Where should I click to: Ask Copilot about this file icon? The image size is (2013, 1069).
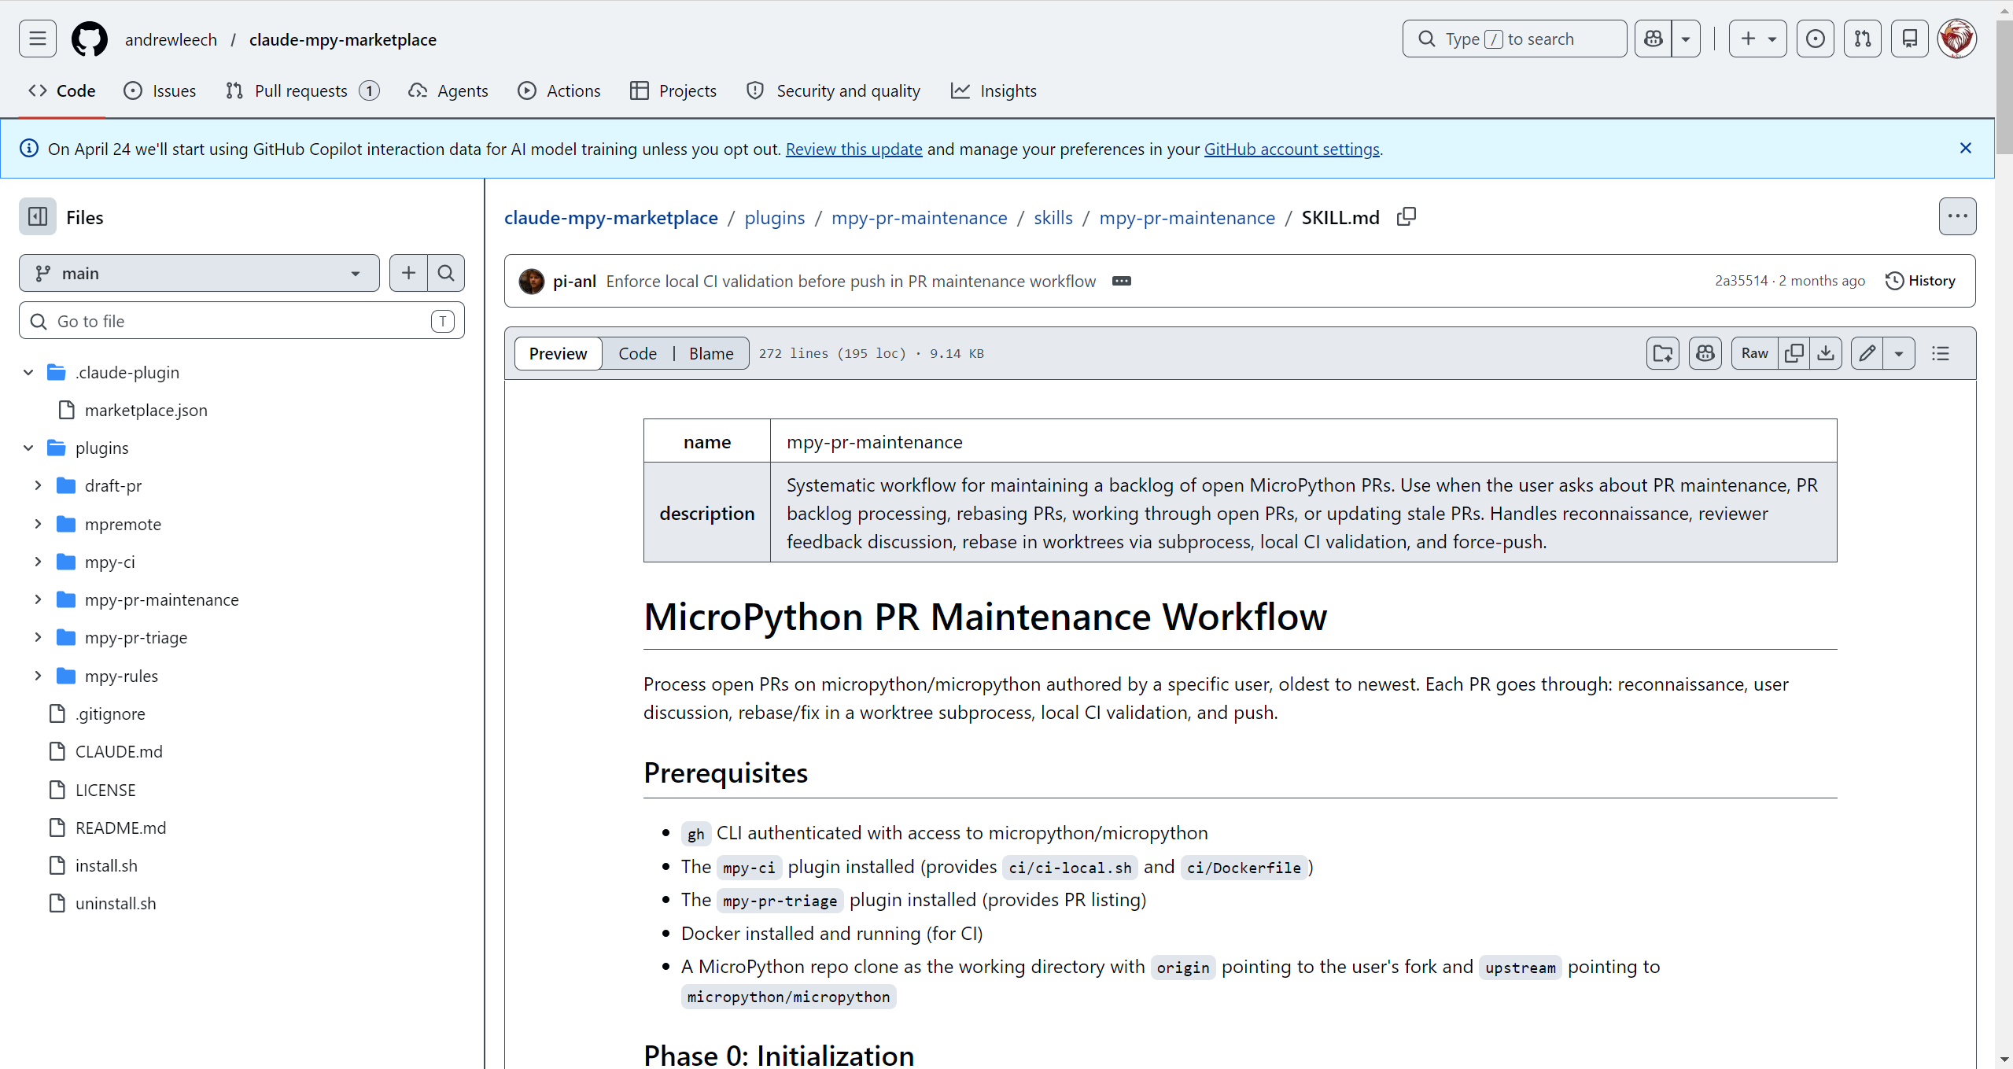coord(1705,353)
